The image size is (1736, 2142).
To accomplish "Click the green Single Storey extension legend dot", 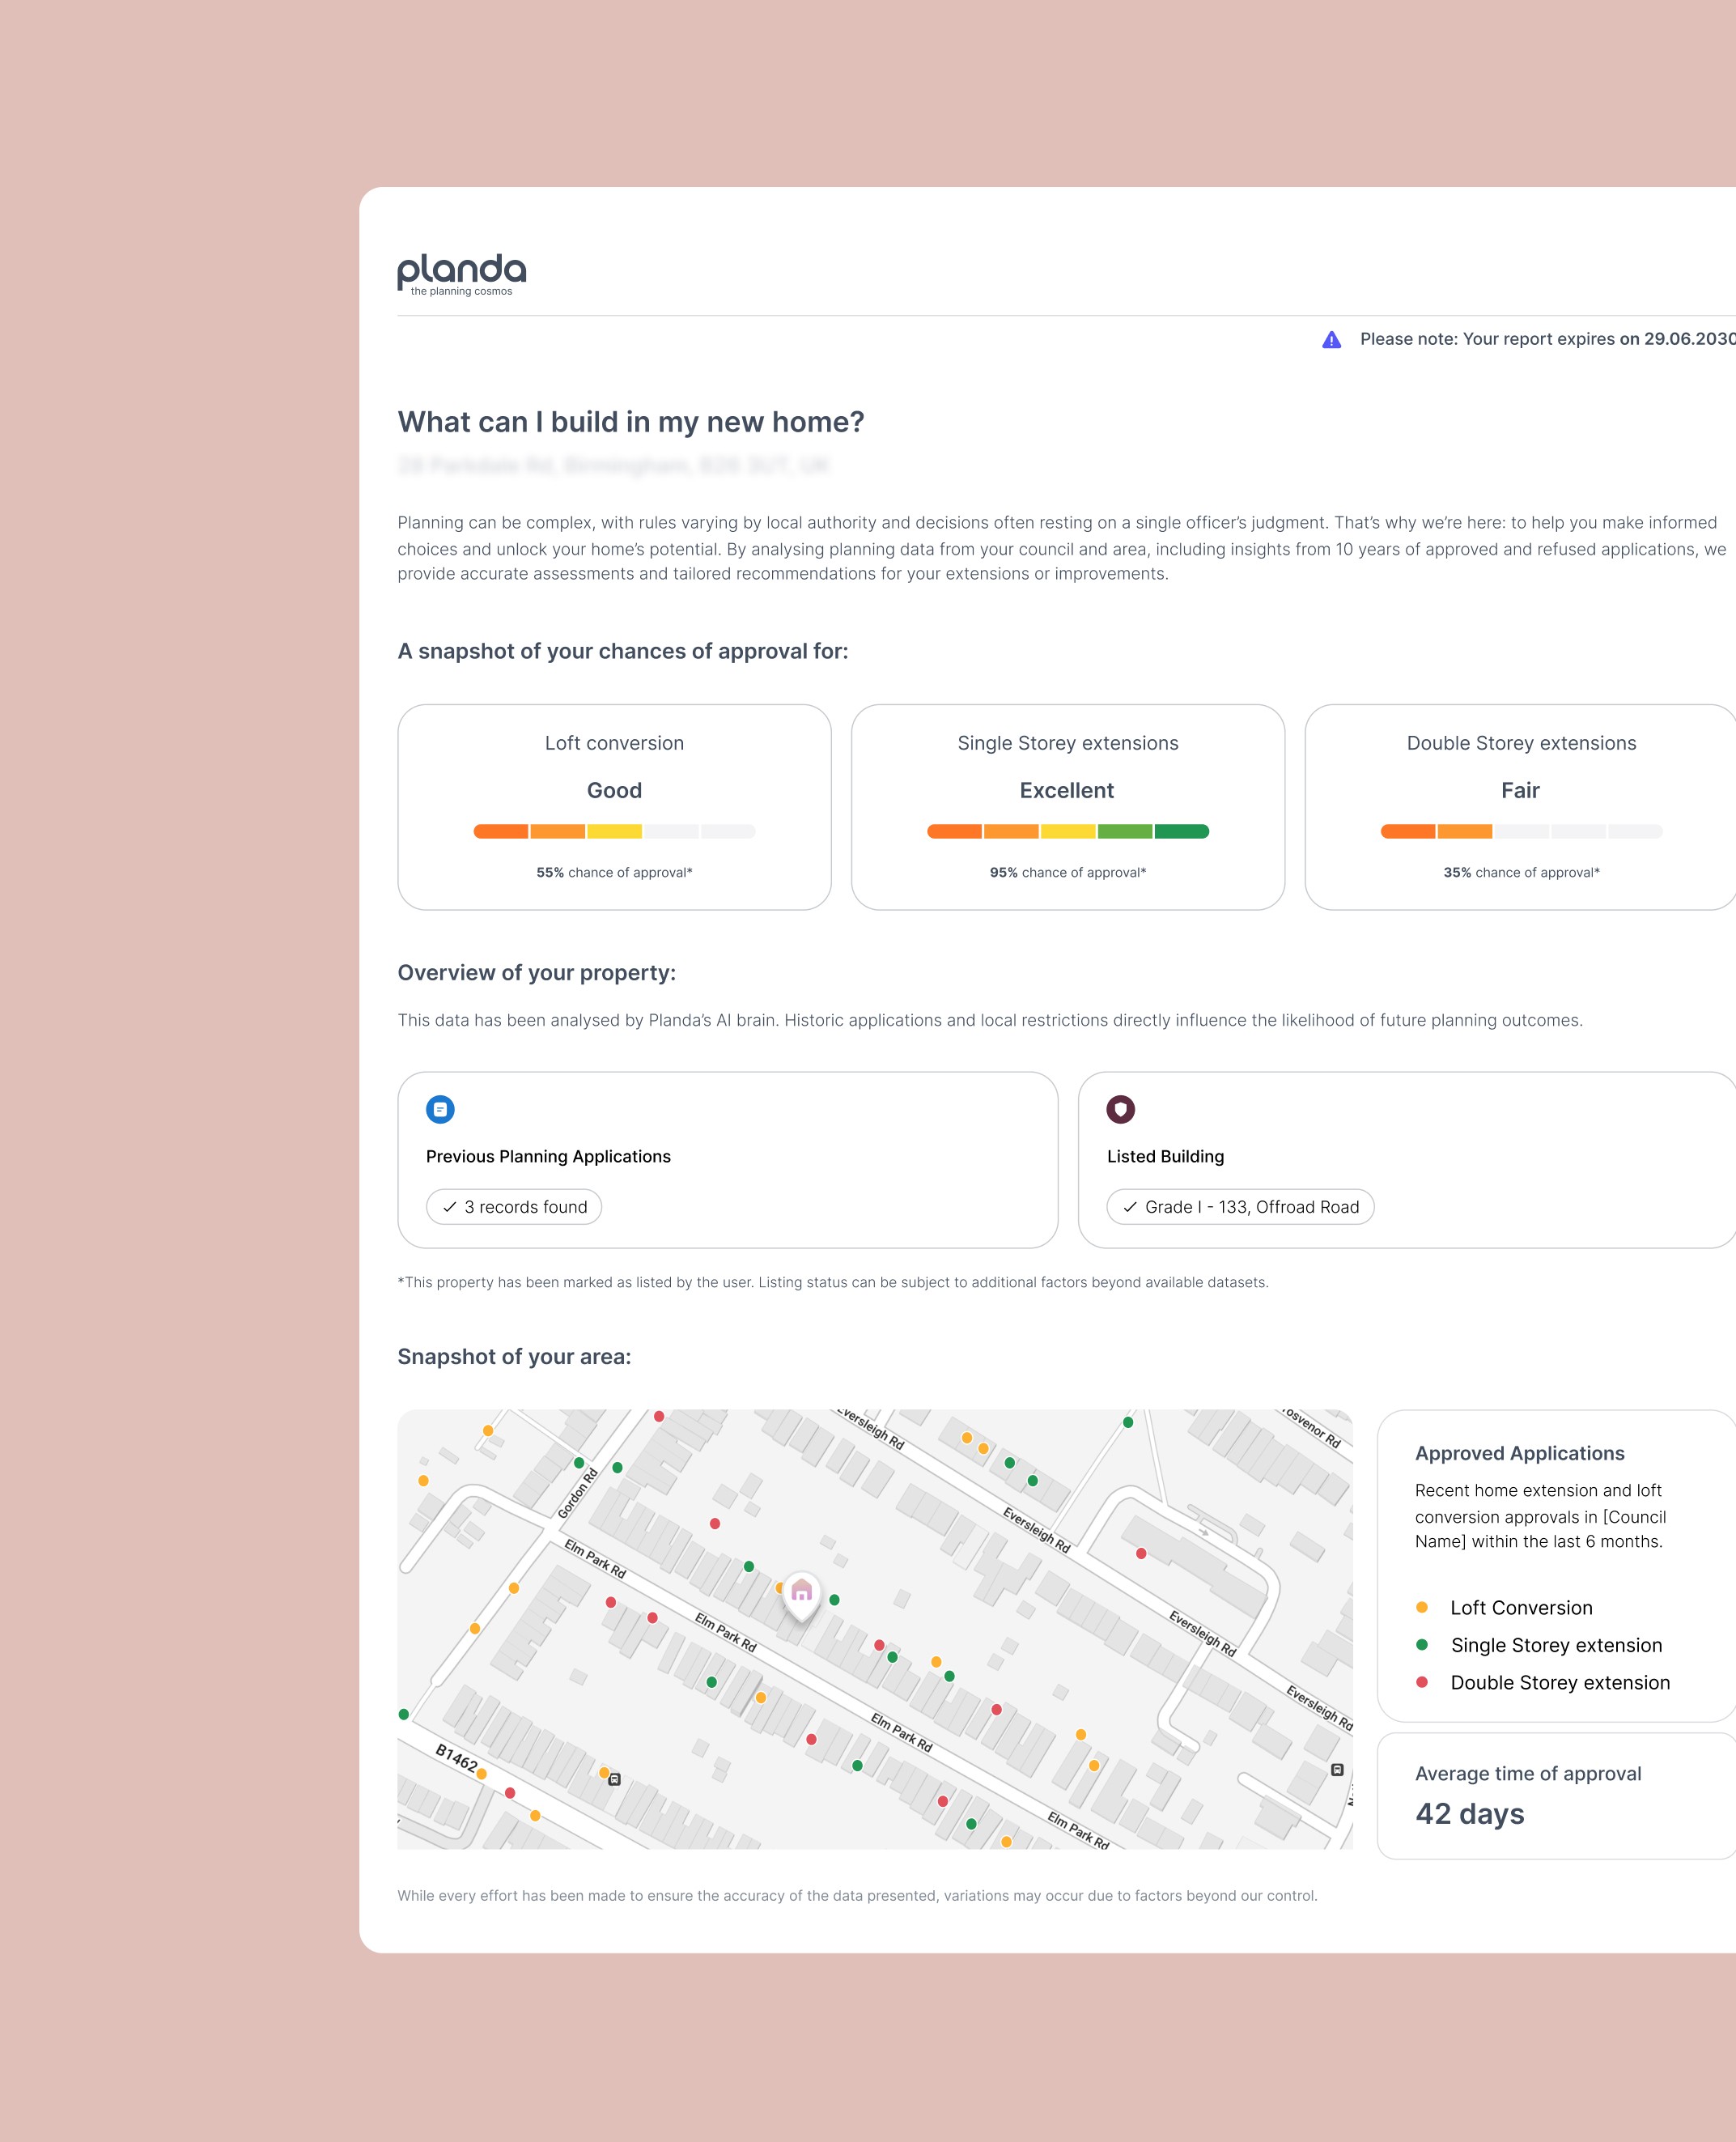I will pyautogui.click(x=1421, y=1645).
